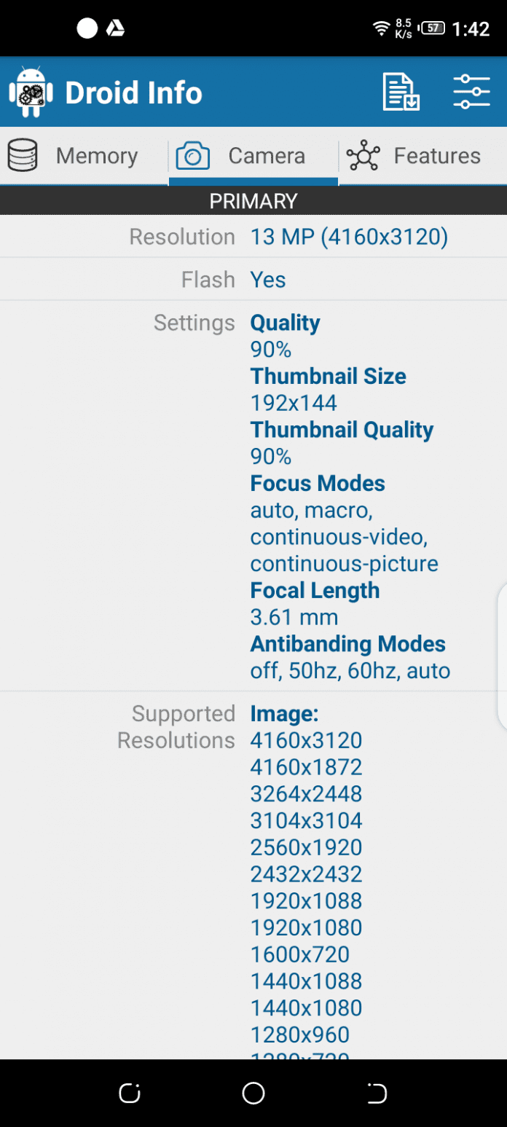
Task: Tap the Google Drive notification icon
Action: 115,28
